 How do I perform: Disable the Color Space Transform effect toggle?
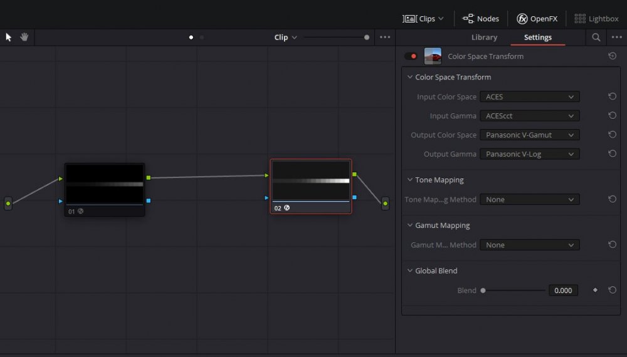pos(411,56)
